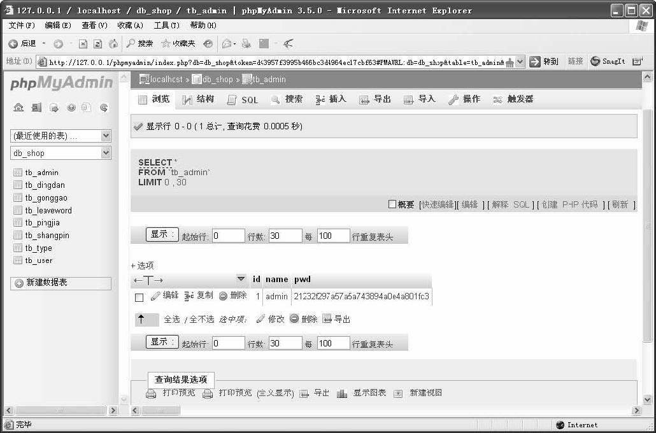The height and width of the screenshot is (433, 656).
Task: Click the upper 起始行 input field
Action: (229, 236)
